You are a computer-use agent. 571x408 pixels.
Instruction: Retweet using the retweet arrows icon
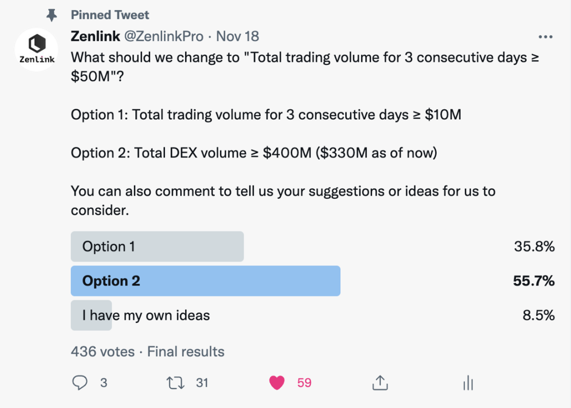173,383
